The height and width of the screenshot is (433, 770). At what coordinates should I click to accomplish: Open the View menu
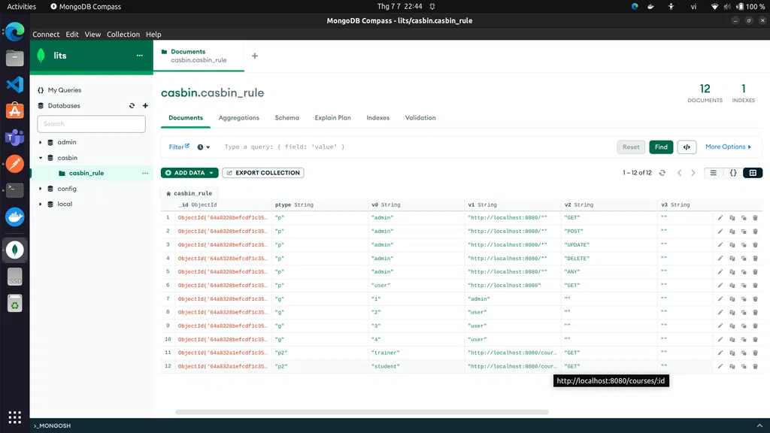[x=92, y=35]
